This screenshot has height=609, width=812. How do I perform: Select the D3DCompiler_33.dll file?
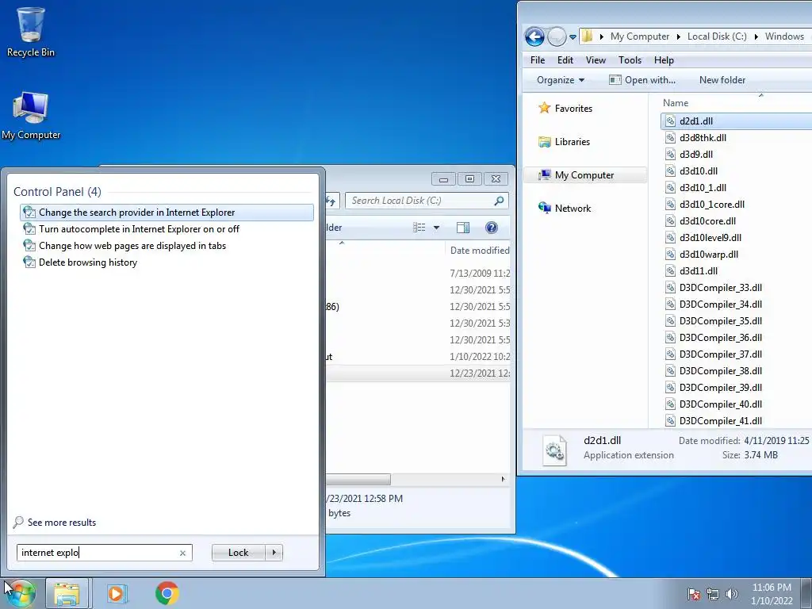(720, 287)
